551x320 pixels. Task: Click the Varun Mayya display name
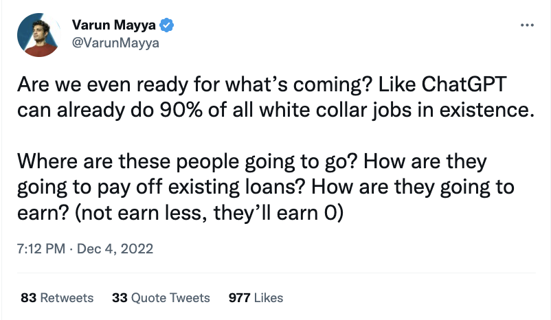pyautogui.click(x=113, y=26)
